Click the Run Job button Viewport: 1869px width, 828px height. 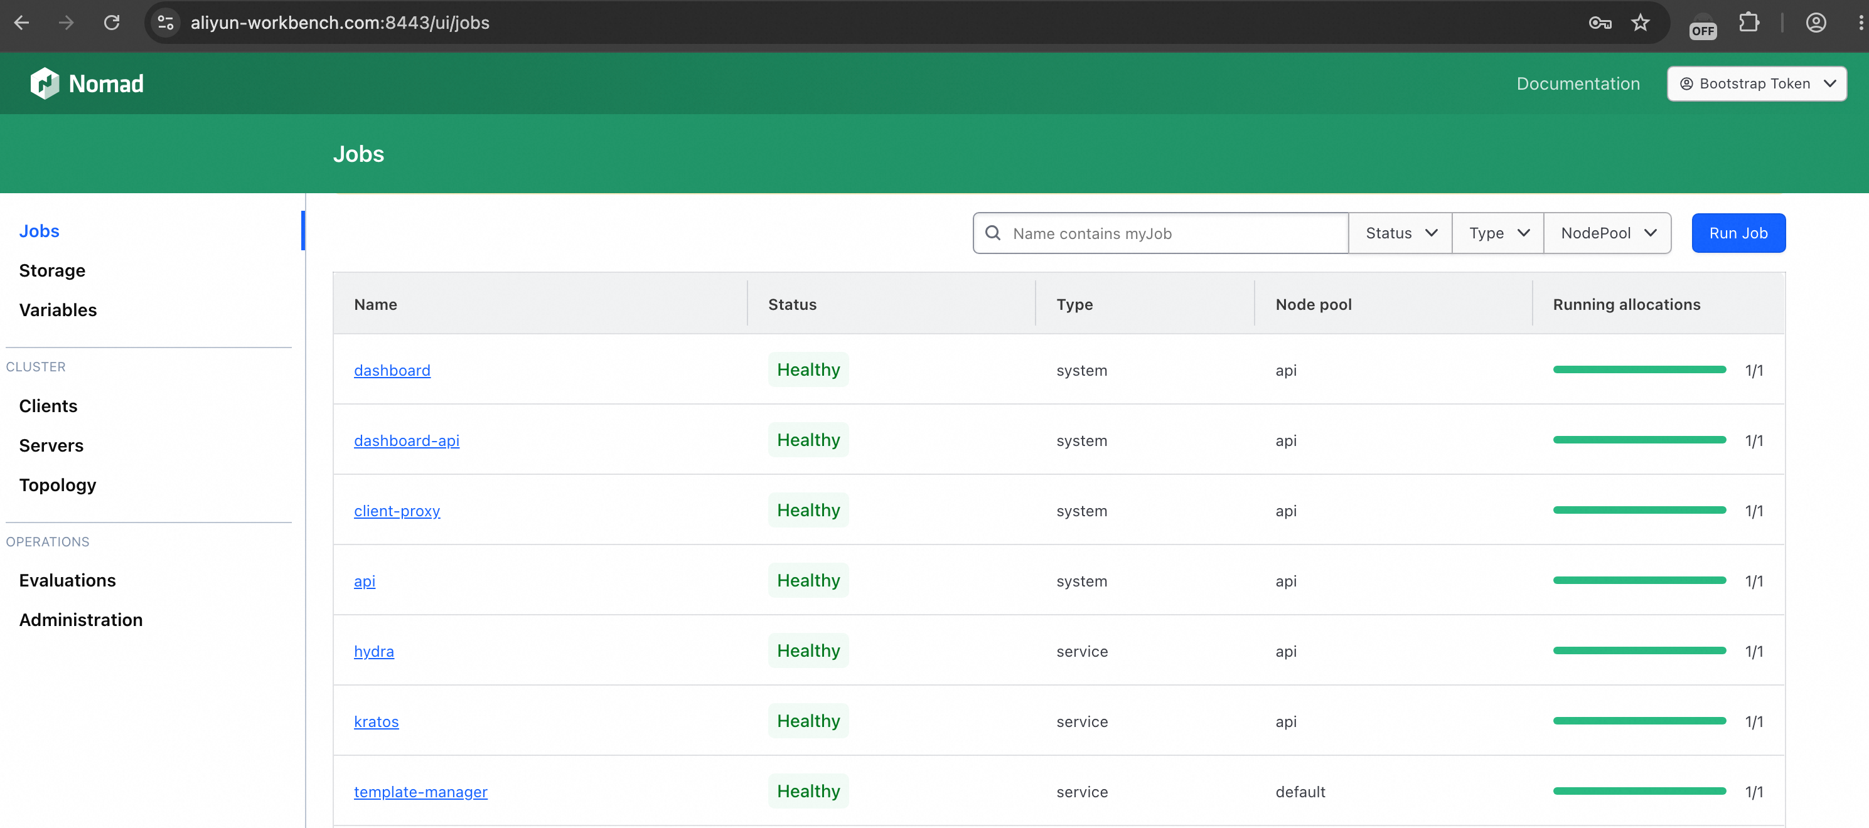click(x=1738, y=233)
